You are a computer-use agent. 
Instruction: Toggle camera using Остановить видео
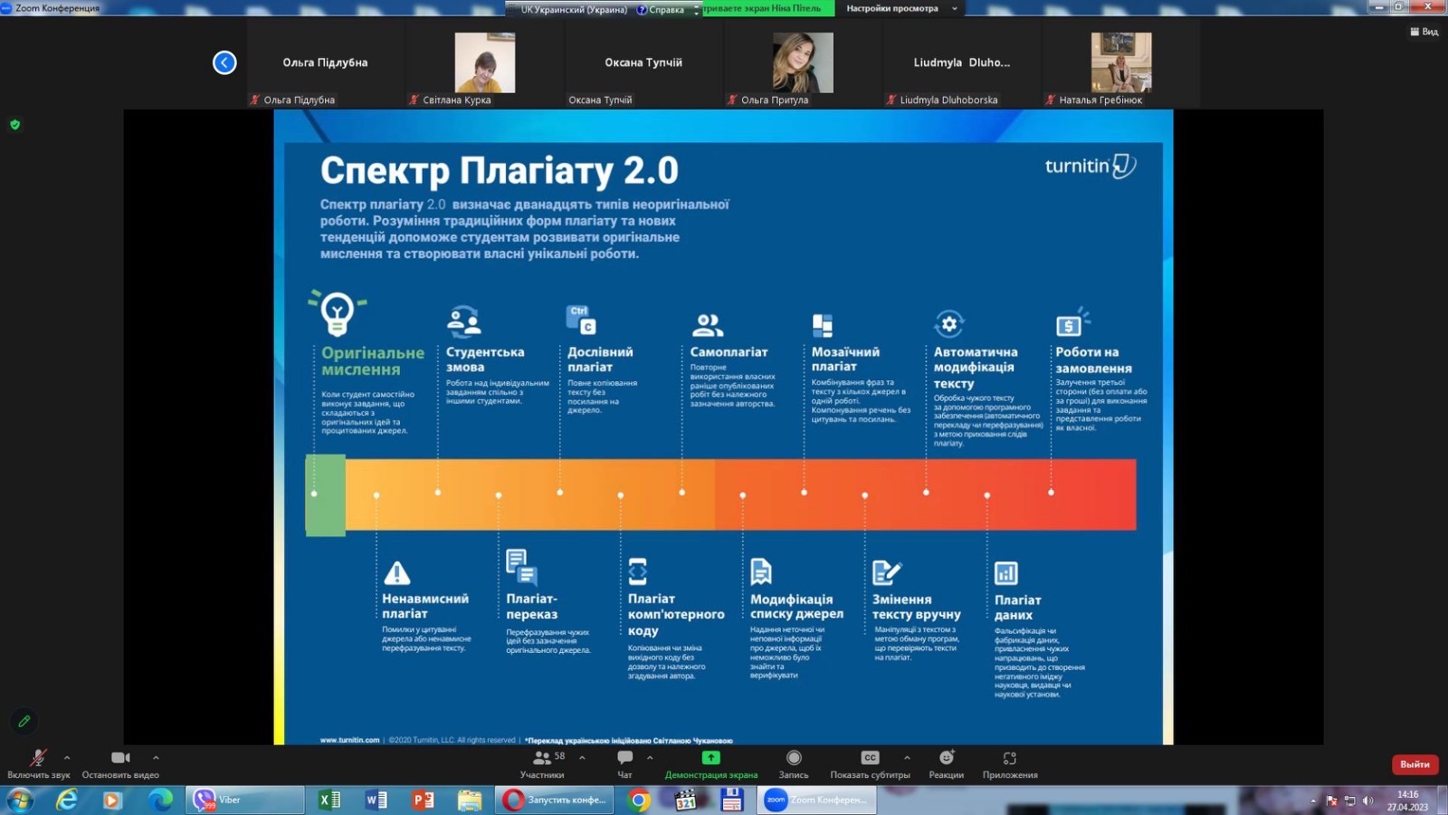click(x=120, y=764)
